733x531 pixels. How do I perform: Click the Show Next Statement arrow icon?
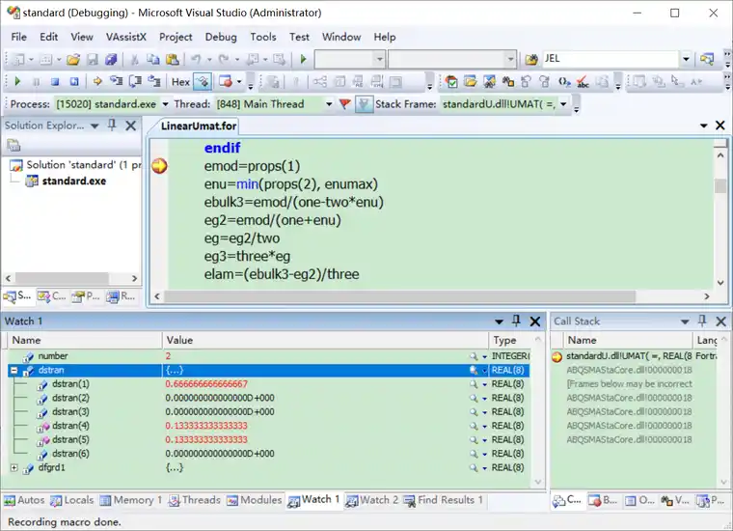[x=97, y=82]
